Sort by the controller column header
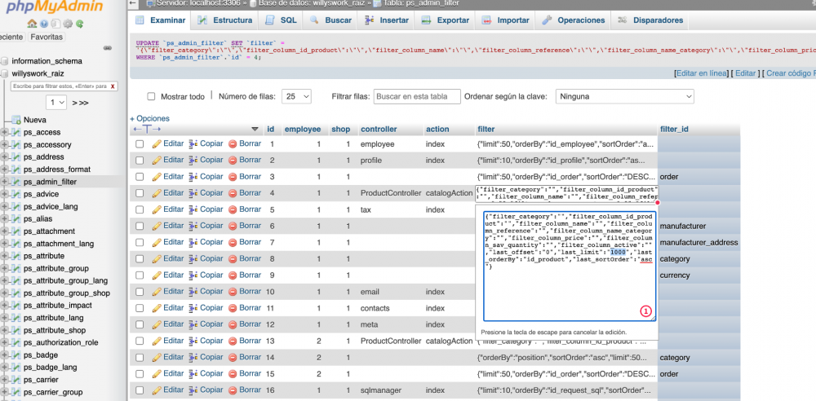The width and height of the screenshot is (816, 401). point(379,130)
